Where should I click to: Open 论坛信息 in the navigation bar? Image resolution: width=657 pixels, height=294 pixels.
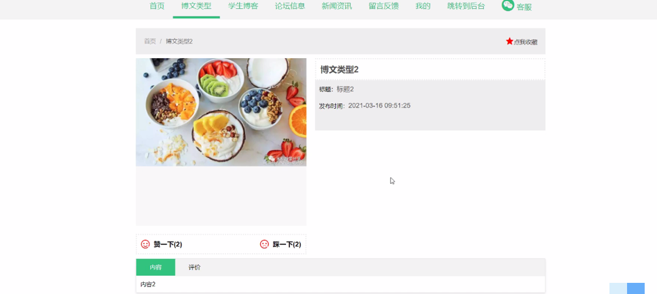coord(290,6)
